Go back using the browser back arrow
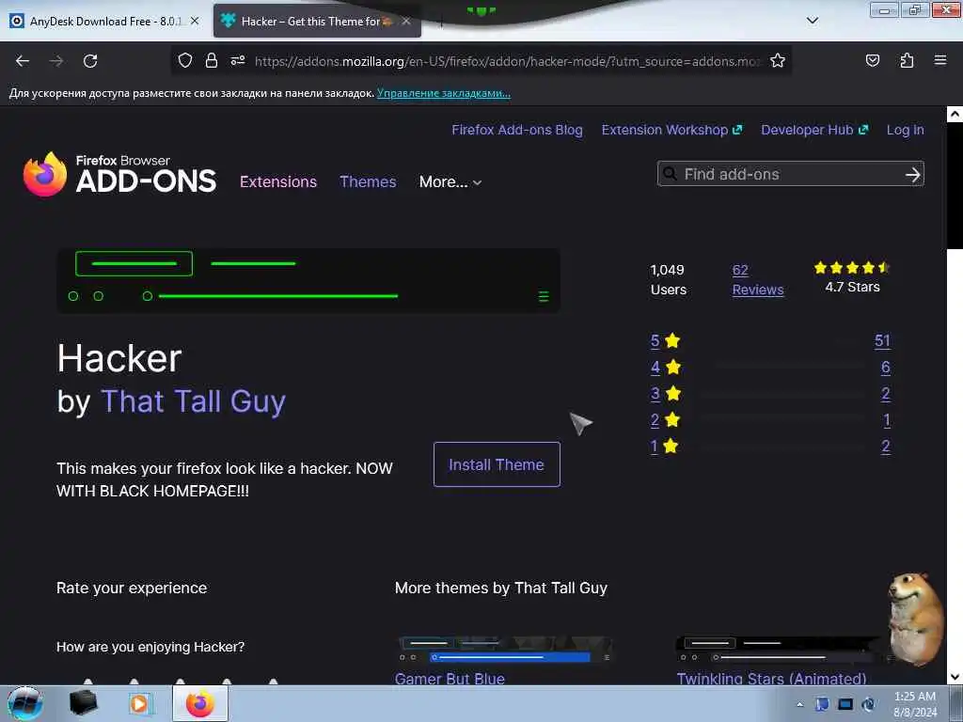The width and height of the screenshot is (963, 722). [23, 61]
